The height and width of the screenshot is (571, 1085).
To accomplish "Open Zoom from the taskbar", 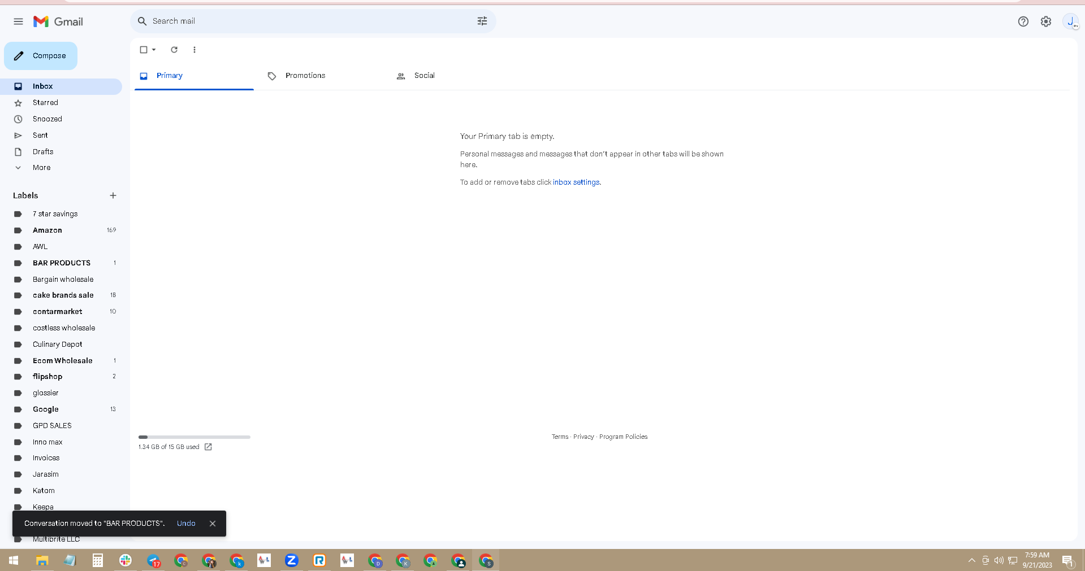I will point(292,560).
